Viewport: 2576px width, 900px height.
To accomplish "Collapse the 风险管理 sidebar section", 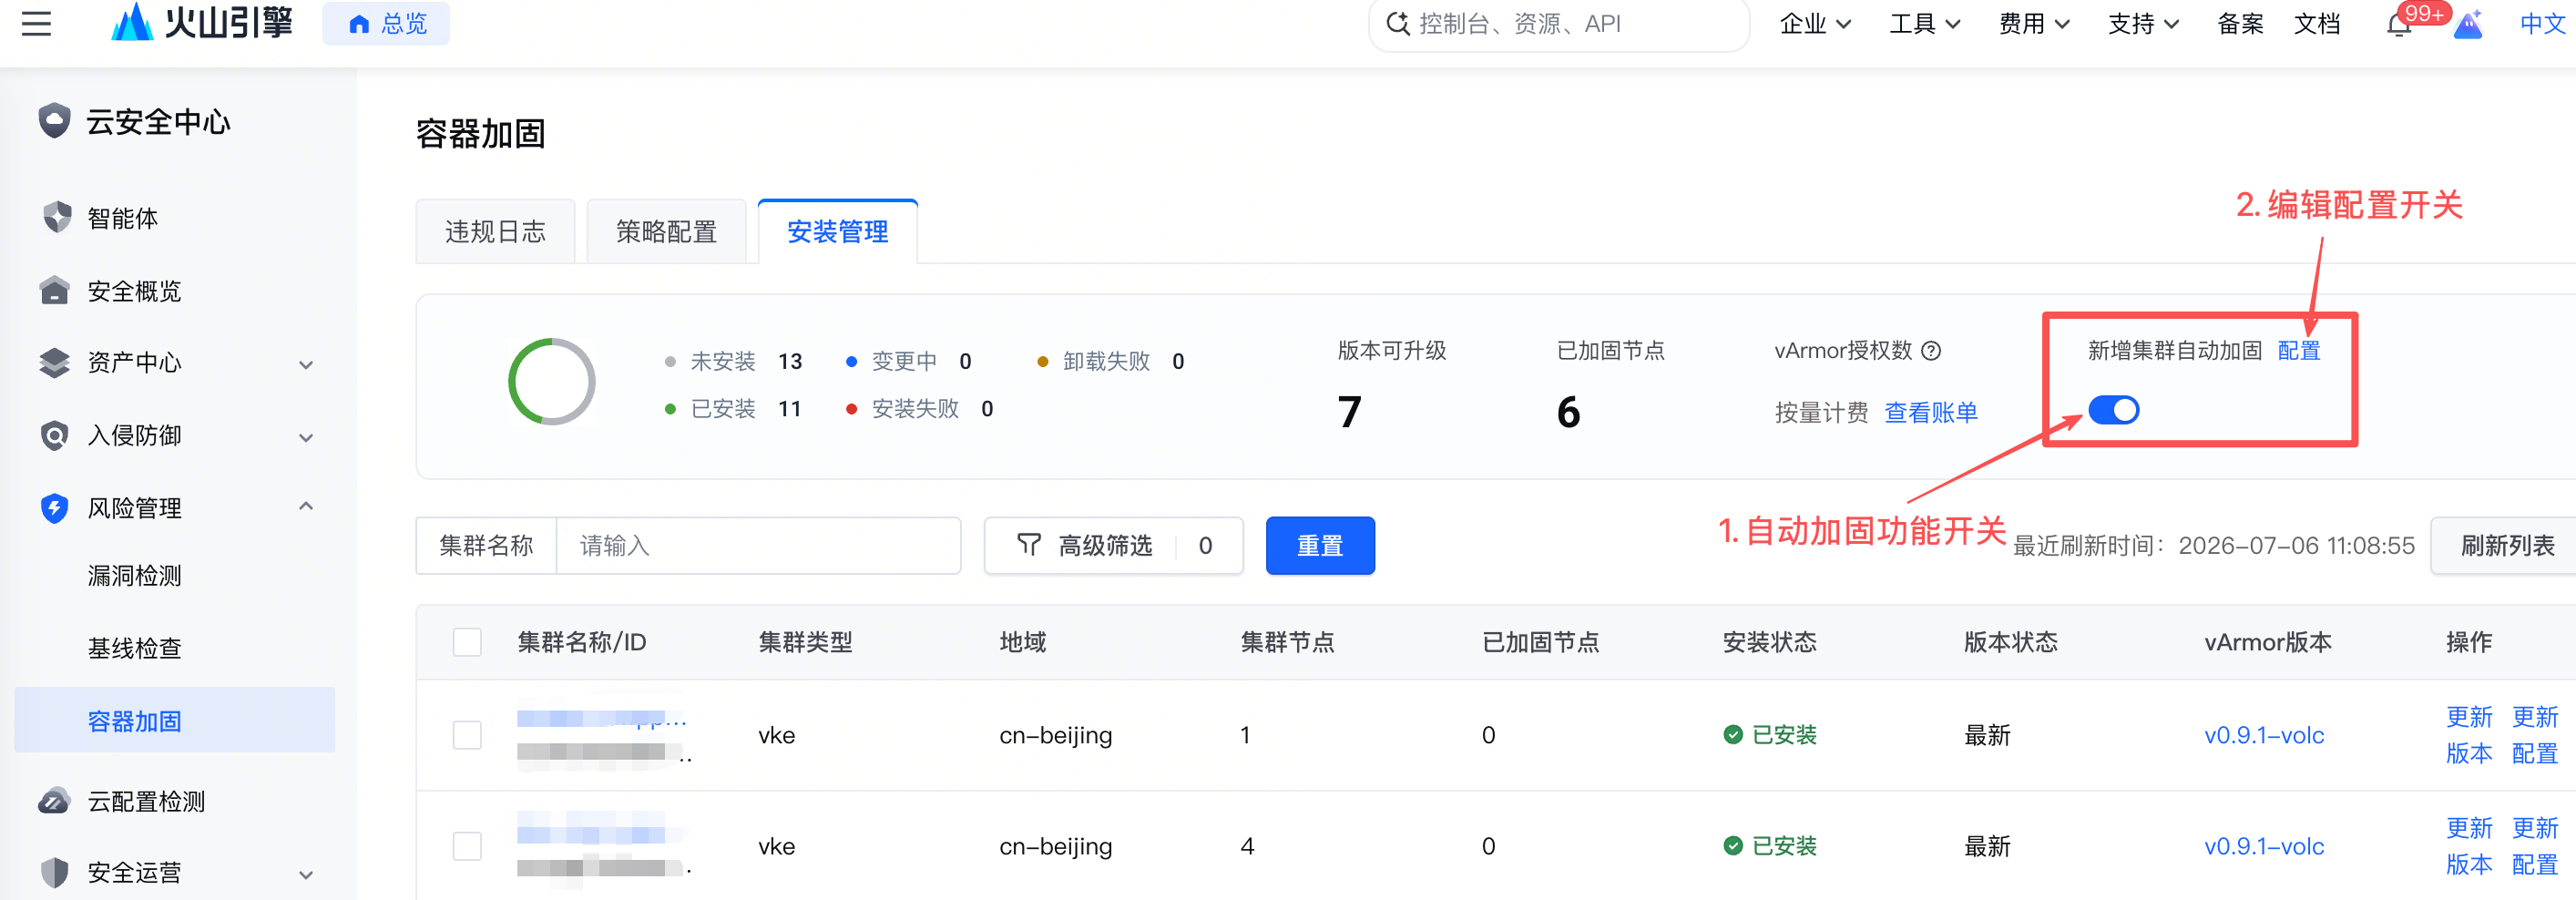I will pyautogui.click(x=306, y=507).
